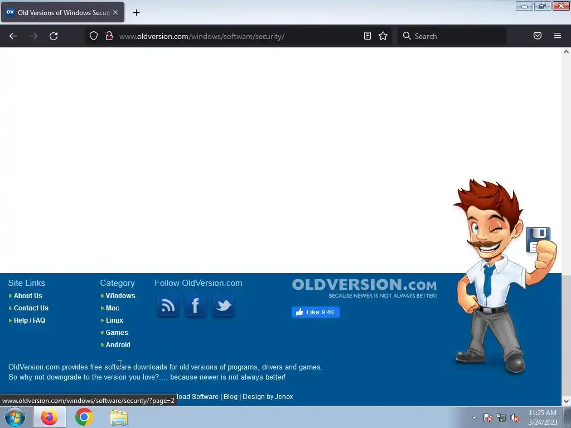This screenshot has height=428, width=571.
Task: Click the OLDVERSION.COM footer logo
Action: click(x=364, y=288)
